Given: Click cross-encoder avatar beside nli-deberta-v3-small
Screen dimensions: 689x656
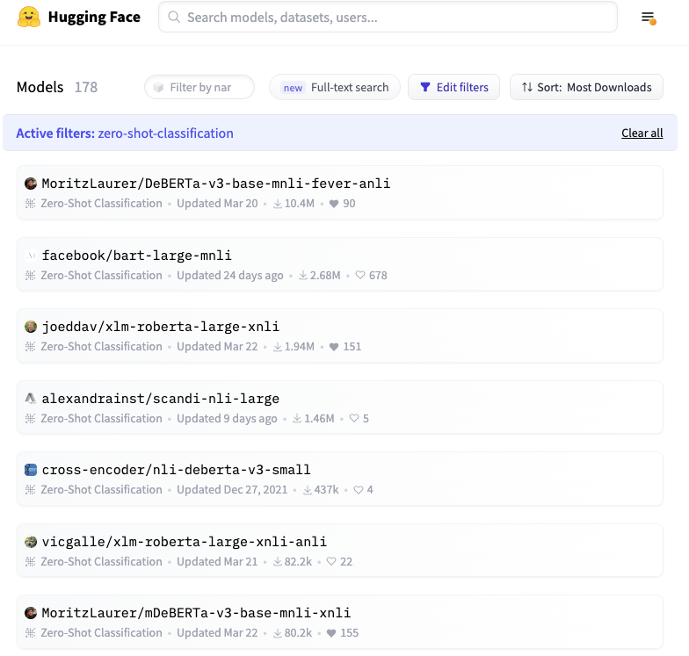Looking at the screenshot, I should coord(30,470).
